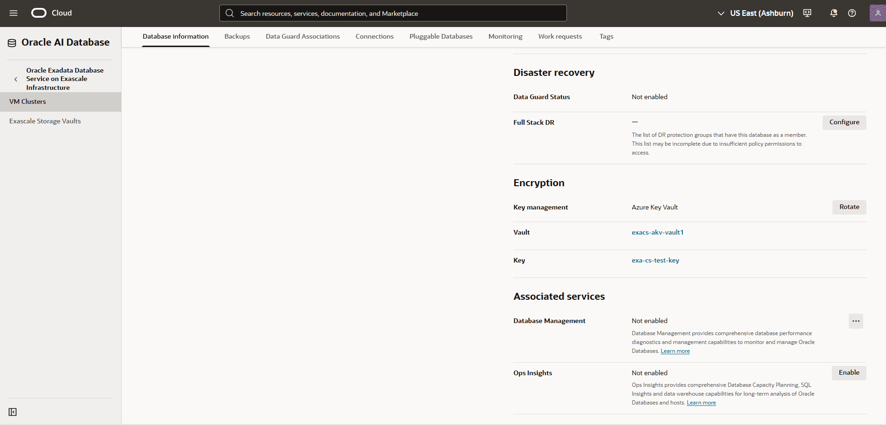Click the Azure Key Vault value
This screenshot has height=425, width=886.
click(x=654, y=207)
